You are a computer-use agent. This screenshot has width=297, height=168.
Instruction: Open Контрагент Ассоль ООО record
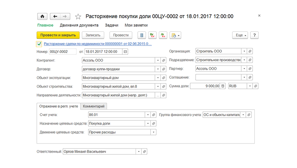pyautogui.click(x=164, y=60)
